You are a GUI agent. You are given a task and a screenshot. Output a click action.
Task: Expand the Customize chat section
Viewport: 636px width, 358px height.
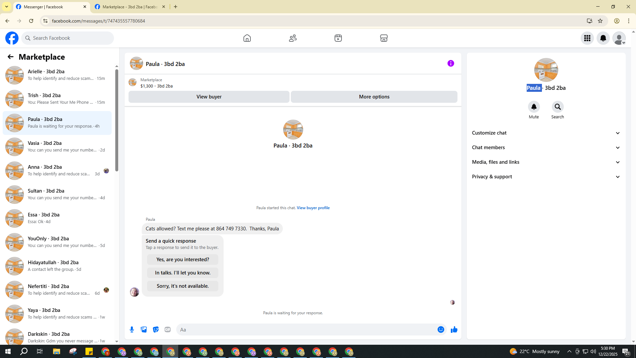coord(546,133)
